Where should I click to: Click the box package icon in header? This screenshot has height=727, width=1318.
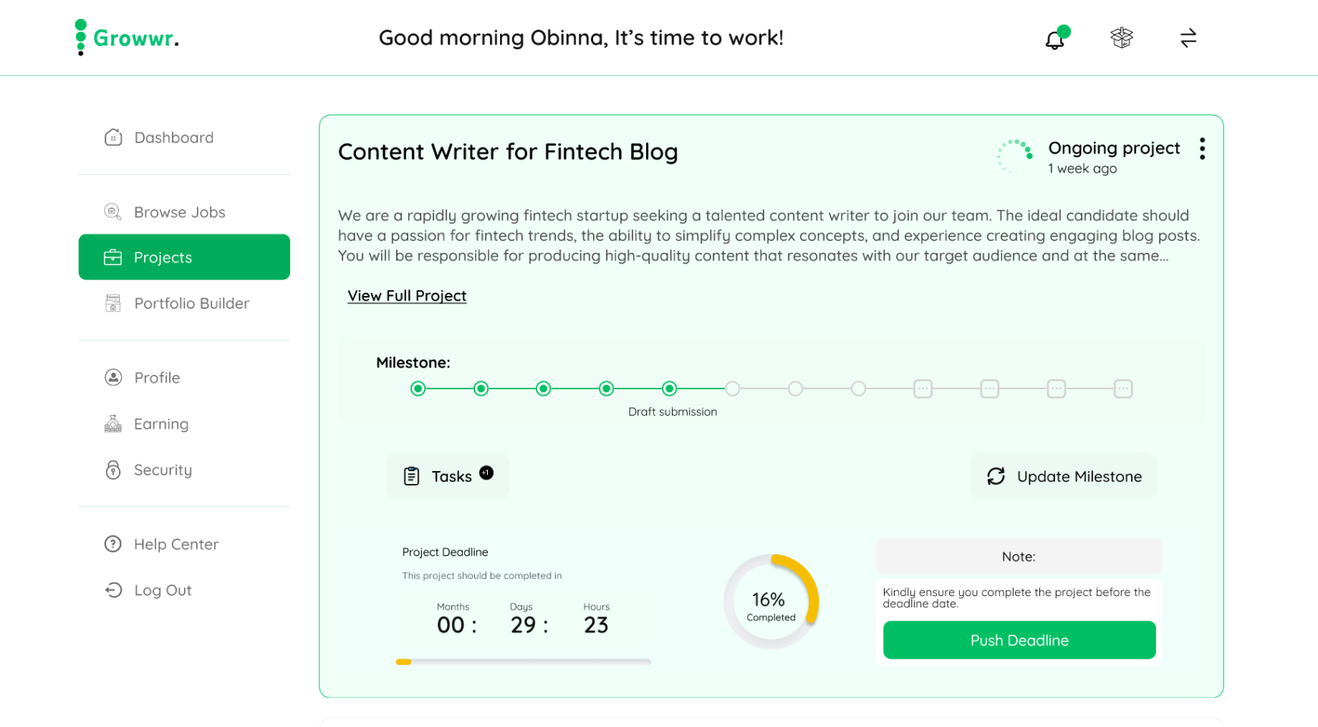click(x=1121, y=38)
